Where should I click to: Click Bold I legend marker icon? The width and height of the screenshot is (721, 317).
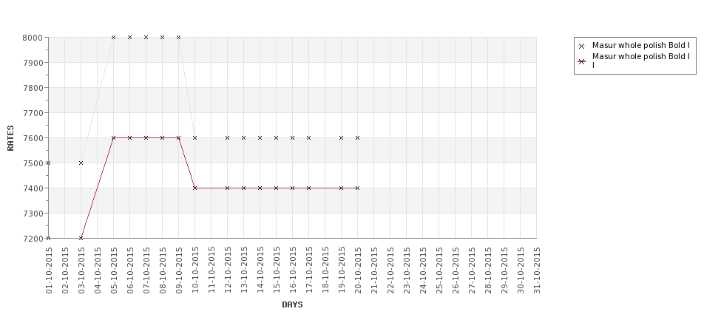(x=582, y=46)
